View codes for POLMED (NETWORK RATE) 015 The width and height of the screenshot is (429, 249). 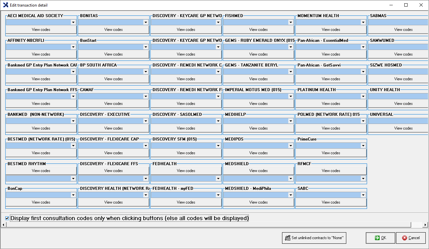coord(331,128)
